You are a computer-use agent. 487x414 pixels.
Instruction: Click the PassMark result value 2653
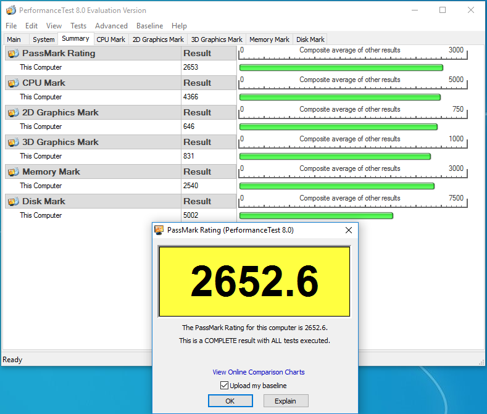[x=191, y=67]
